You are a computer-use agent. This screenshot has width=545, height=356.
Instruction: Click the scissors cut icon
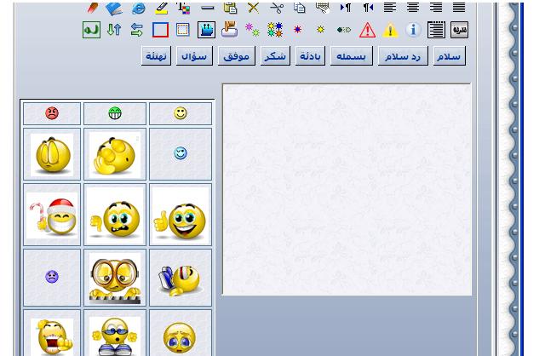(277, 8)
